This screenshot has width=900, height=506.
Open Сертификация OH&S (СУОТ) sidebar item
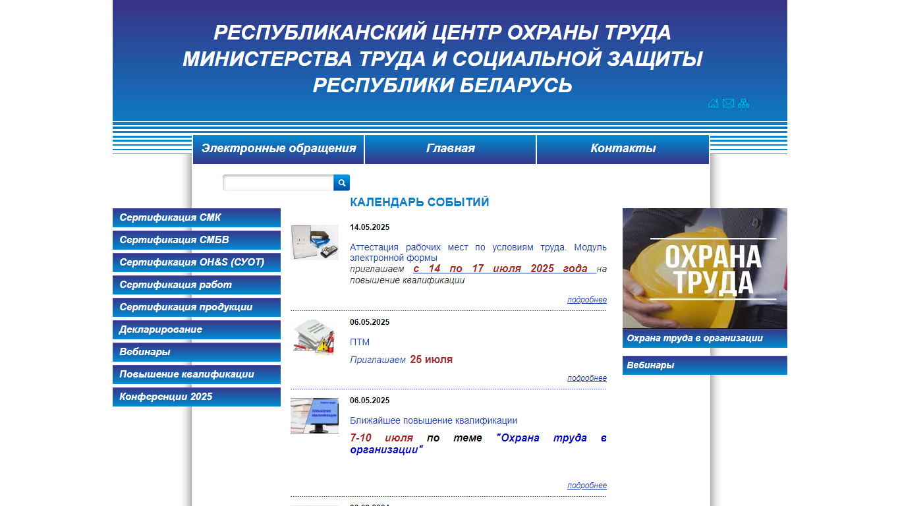click(196, 263)
